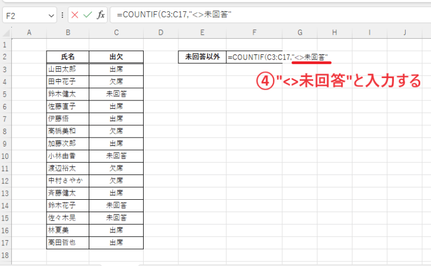This screenshot has width=431, height=266.
Task: Click 欠席 cell beside 田中花子
Action: pyautogui.click(x=116, y=81)
